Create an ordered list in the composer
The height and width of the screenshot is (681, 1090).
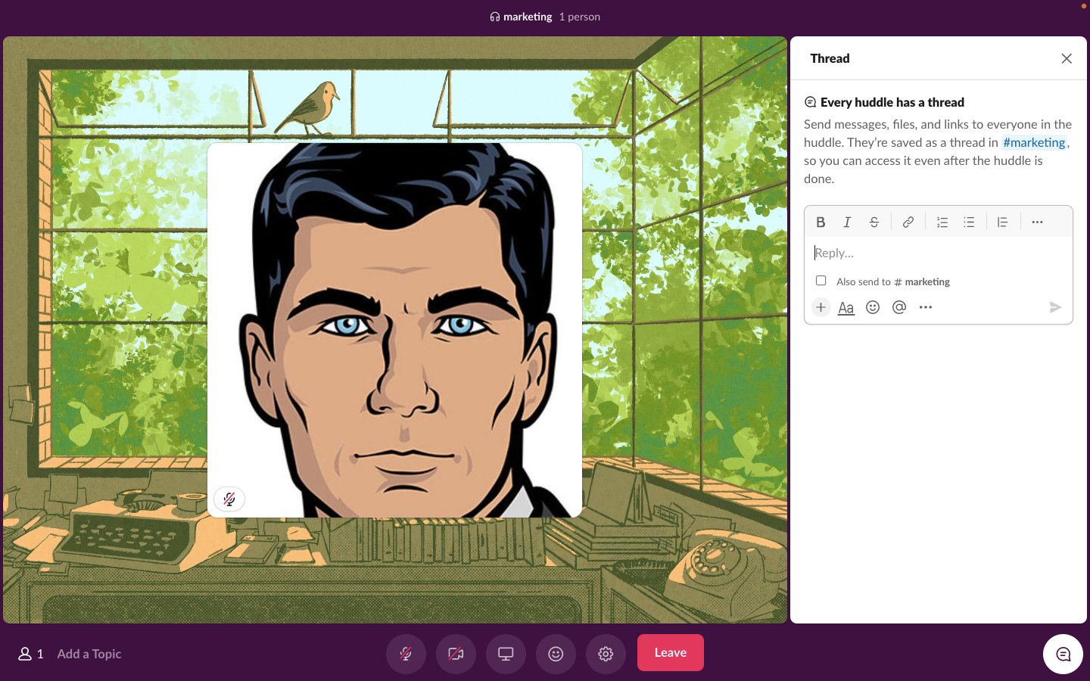(x=942, y=222)
